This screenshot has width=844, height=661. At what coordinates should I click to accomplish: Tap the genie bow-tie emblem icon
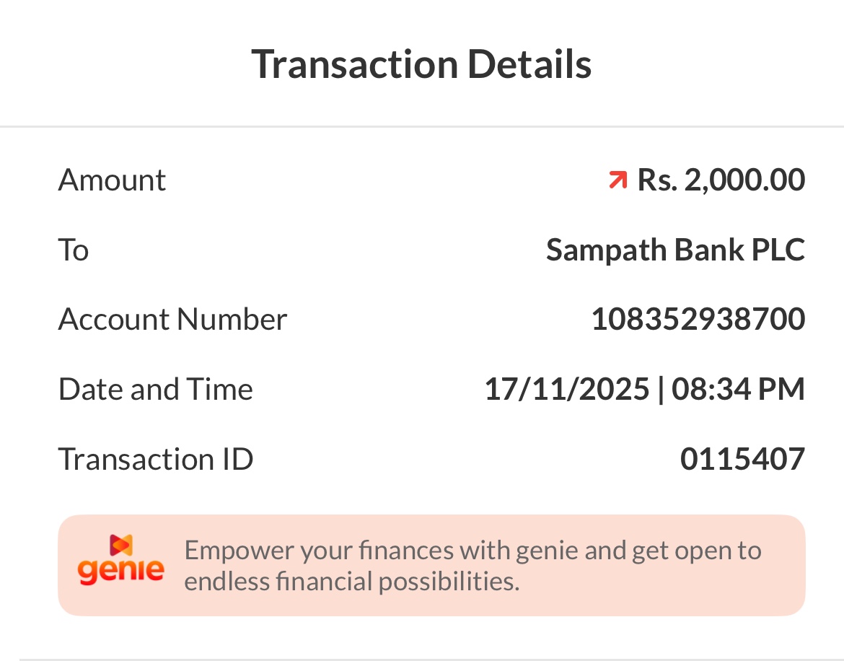point(120,545)
